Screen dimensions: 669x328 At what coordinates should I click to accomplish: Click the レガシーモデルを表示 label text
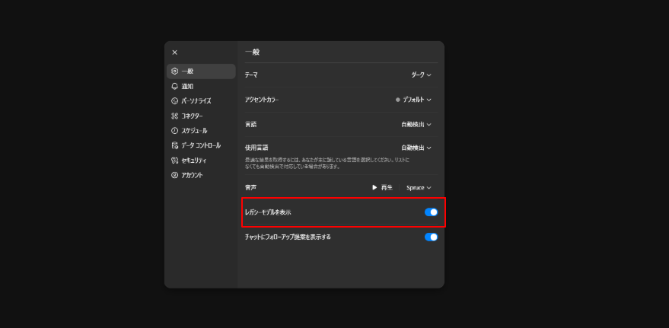pos(268,212)
